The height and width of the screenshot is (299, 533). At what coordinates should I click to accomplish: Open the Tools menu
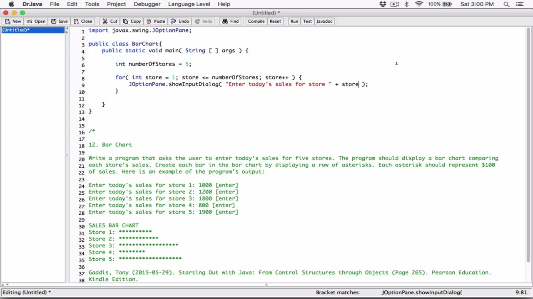coord(92,4)
